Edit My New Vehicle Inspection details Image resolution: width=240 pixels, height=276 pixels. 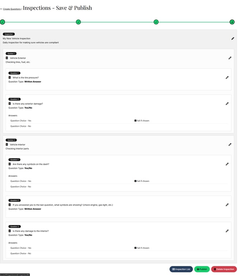[x=233, y=38]
